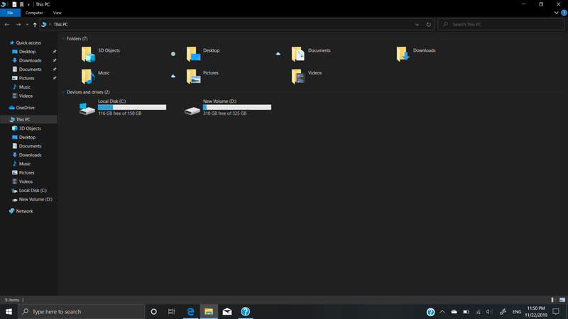
Task: Click '116 GB free of 150 GB' text
Action: point(119,113)
